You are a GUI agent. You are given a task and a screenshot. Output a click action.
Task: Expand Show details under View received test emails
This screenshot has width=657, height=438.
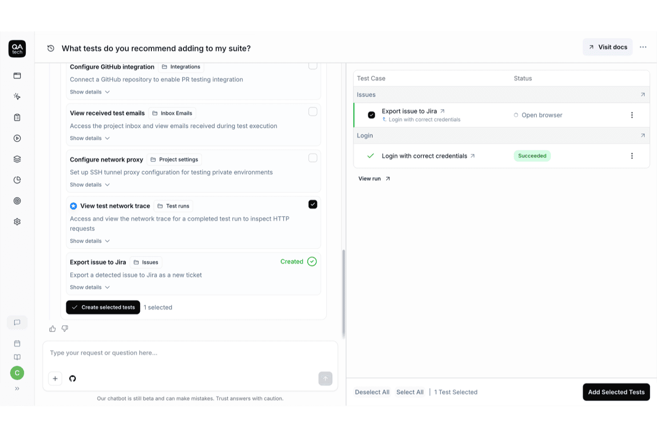[90, 138]
